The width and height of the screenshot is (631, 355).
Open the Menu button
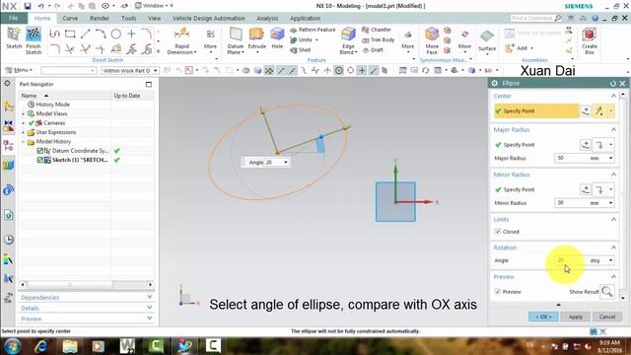[x=19, y=70]
